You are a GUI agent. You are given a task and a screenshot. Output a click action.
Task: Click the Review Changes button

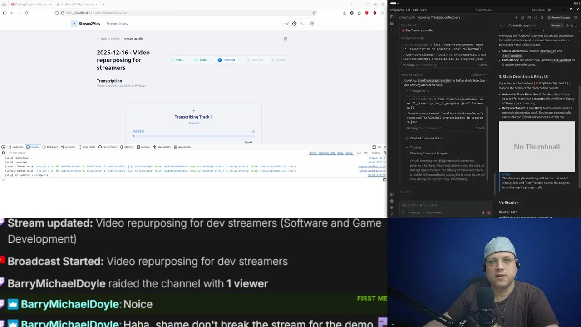coord(559,17)
